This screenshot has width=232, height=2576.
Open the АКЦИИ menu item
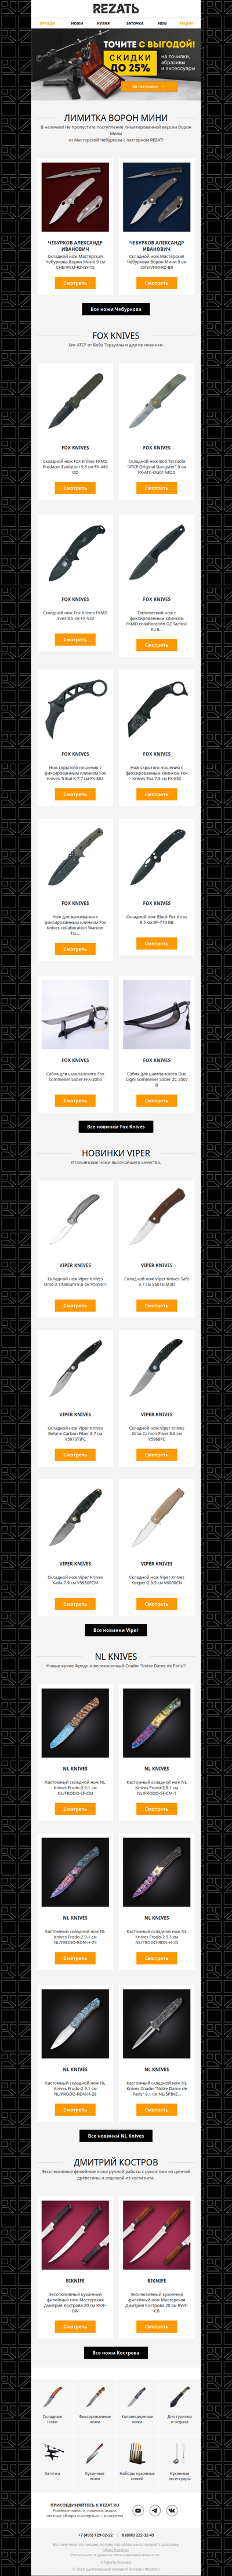point(186,23)
